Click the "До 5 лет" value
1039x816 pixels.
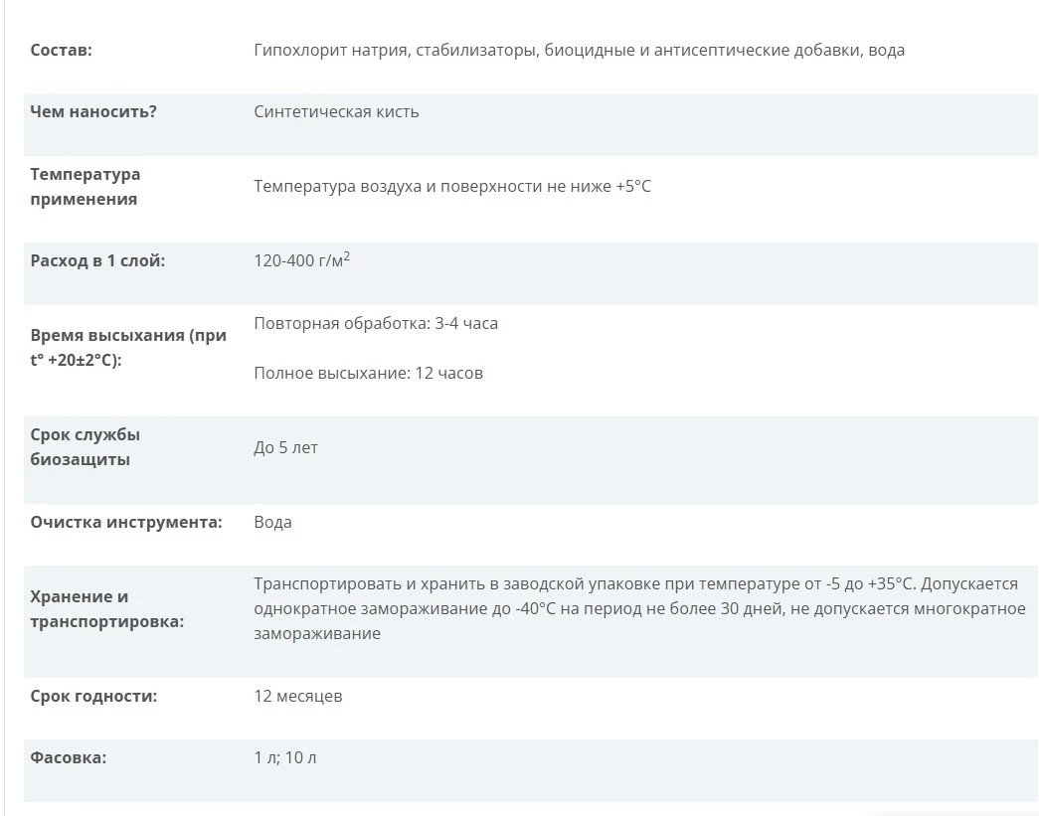point(285,447)
